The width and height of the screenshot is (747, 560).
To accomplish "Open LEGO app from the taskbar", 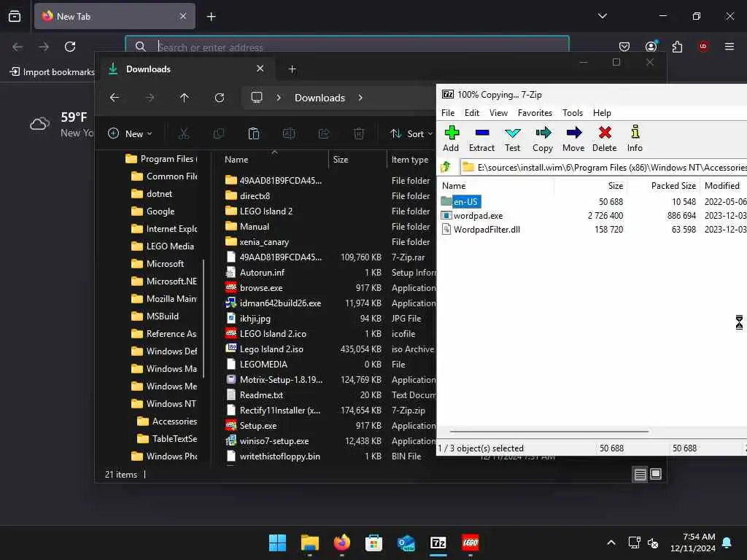I will point(471,542).
